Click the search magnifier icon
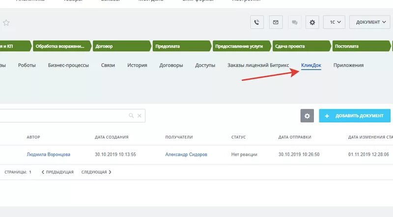This screenshot has width=393, height=217. tap(131, 116)
